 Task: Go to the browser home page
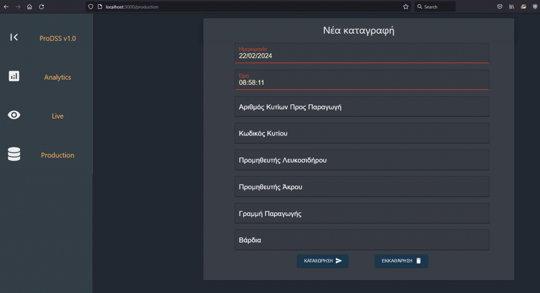click(30, 7)
